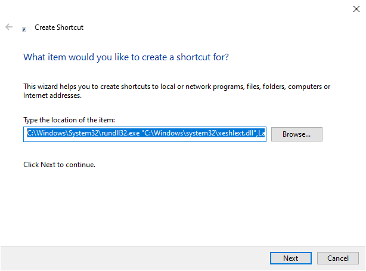The height and width of the screenshot is (271, 366).
Task: Place cursor on "rundll32.exe" in the location path
Action: 120,133
